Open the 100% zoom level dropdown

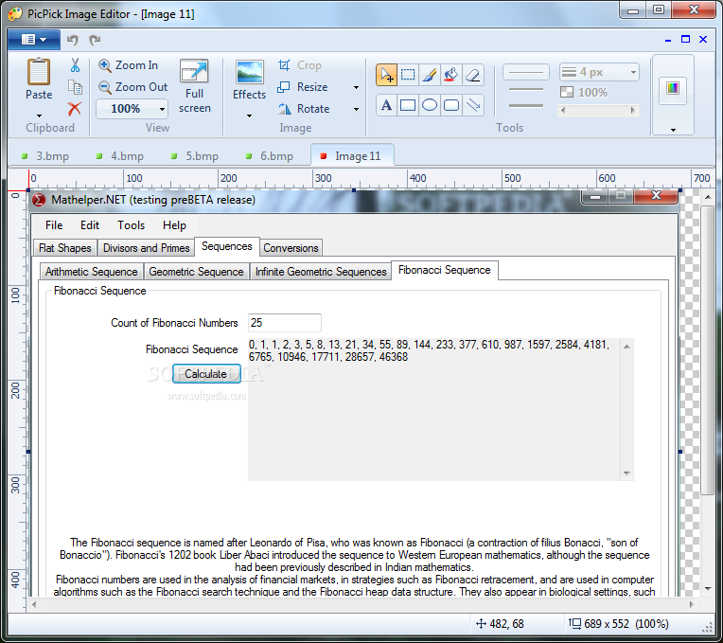coord(162,109)
